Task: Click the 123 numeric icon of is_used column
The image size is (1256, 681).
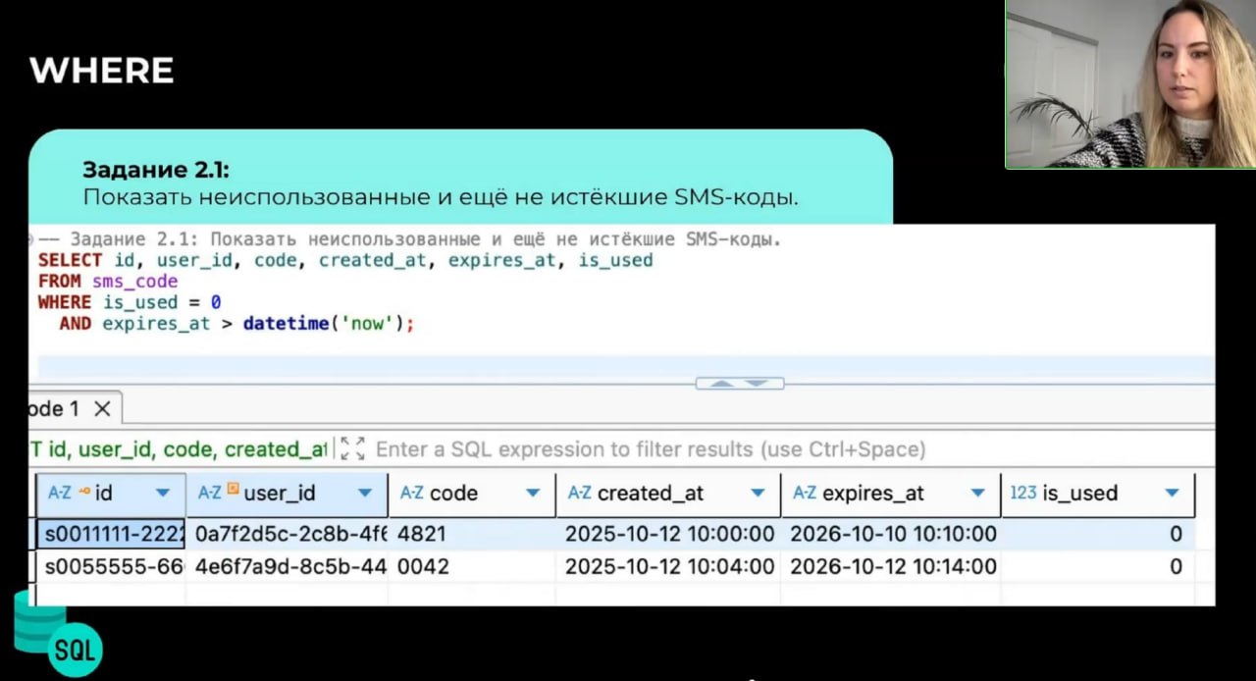Action: (1023, 493)
